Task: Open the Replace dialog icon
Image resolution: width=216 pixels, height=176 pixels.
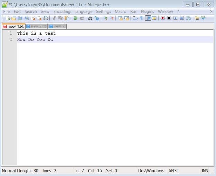Action: tap(97, 18)
